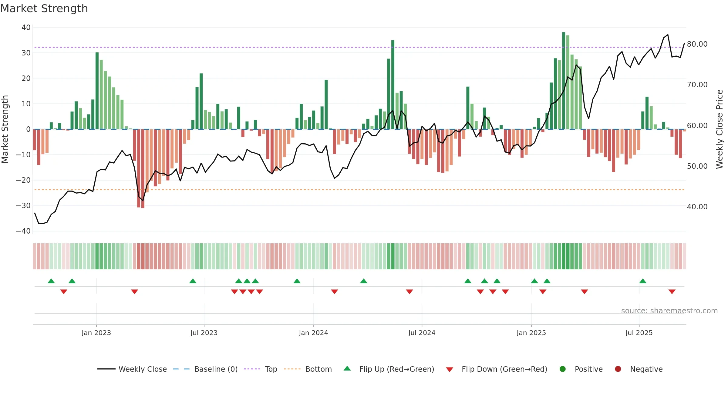Image resolution: width=728 pixels, height=409 pixels.
Task: Click the tall green bar near Jan 2023
Action: [97, 91]
